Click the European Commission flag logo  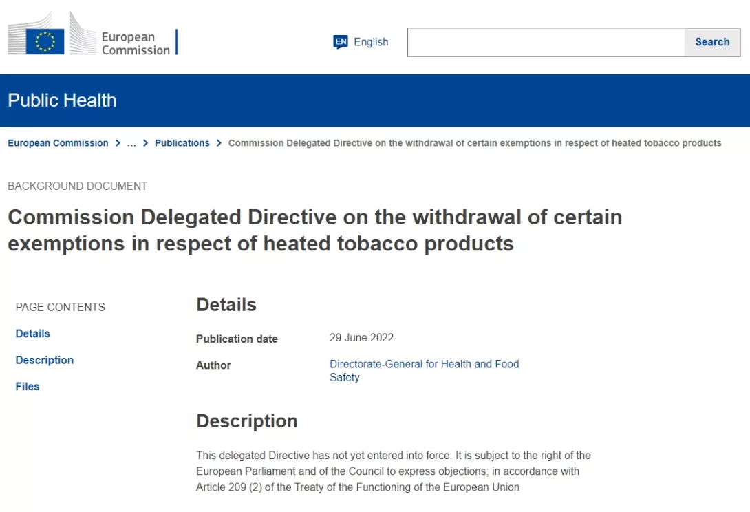(45, 41)
